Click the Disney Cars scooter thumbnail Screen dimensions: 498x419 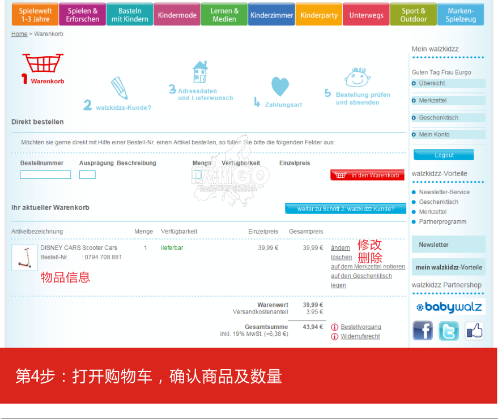pyautogui.click(x=24, y=258)
